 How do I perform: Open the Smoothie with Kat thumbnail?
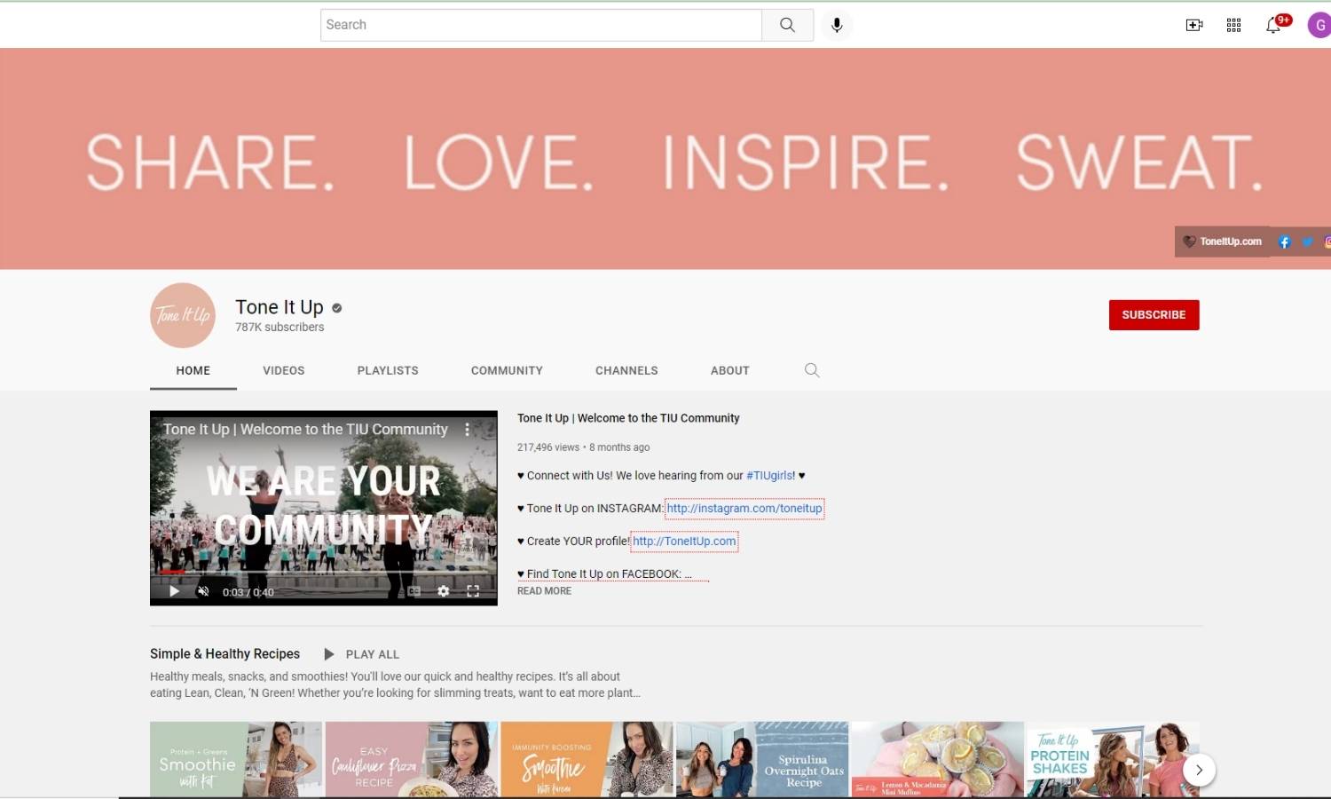point(236,759)
